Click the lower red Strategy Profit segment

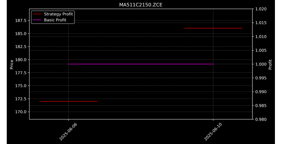[68, 101]
